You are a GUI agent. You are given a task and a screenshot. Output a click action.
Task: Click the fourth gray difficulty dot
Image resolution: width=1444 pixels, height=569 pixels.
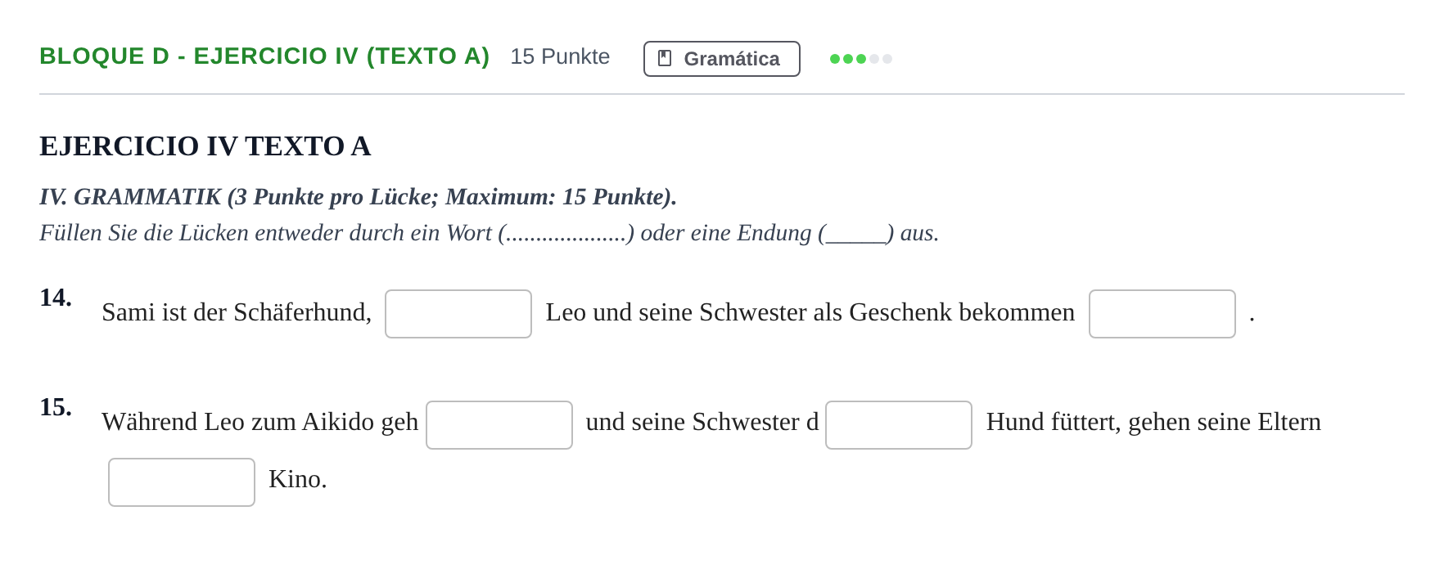click(874, 59)
